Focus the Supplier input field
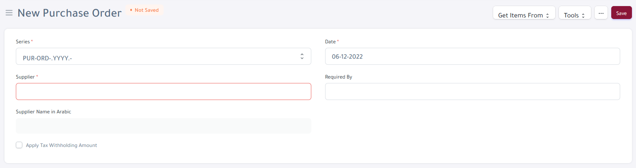The width and height of the screenshot is (636, 168). 164,91
